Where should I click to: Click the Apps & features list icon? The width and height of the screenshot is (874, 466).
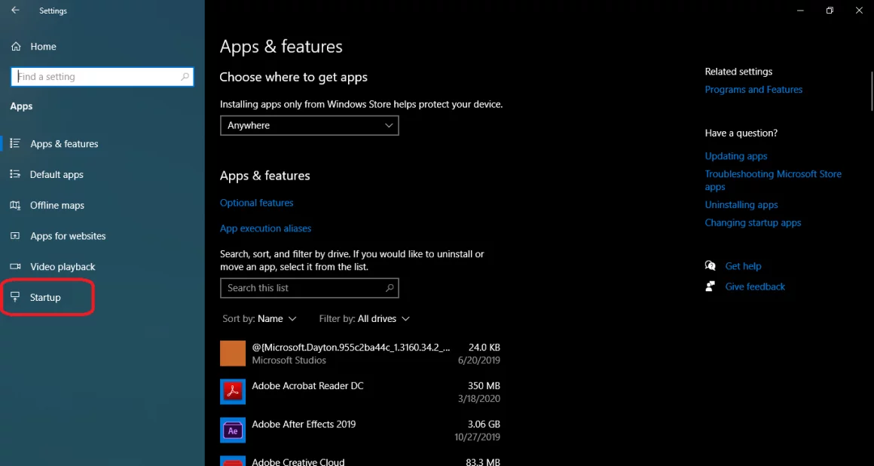16,143
